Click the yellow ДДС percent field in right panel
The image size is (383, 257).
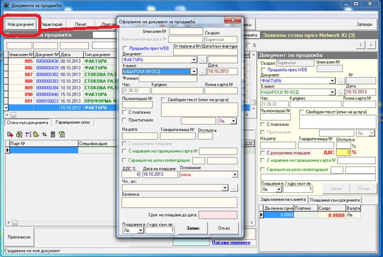(344, 152)
